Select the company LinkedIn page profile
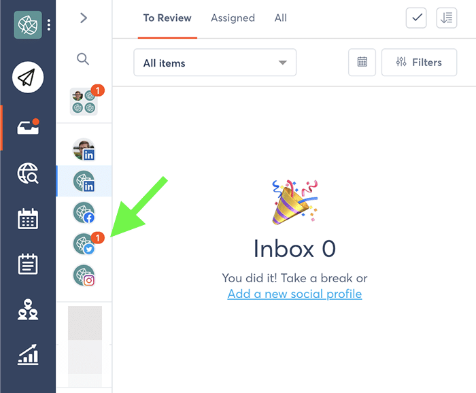Screen dimensions: 476x393 (x=84, y=181)
